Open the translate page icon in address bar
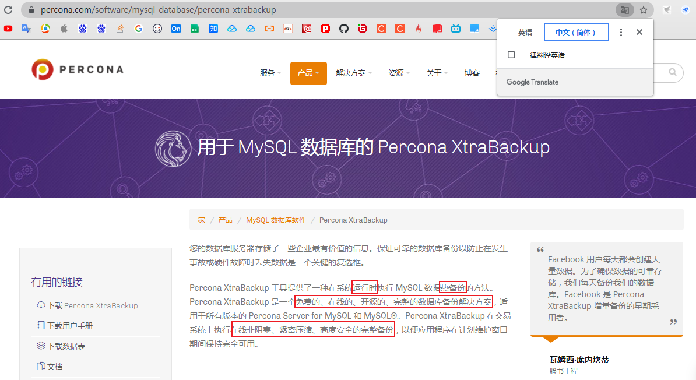Viewport: 696px width, 380px height. point(624,10)
